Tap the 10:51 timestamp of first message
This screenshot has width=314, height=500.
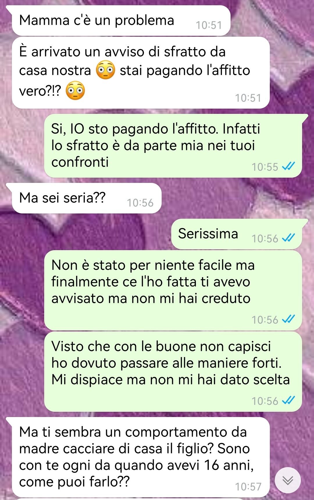click(209, 25)
